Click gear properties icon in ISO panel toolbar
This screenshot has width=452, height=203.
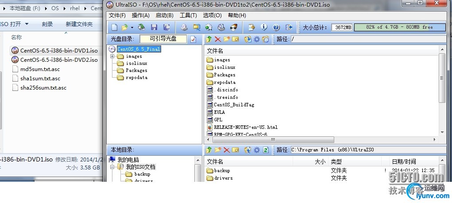point(257,39)
